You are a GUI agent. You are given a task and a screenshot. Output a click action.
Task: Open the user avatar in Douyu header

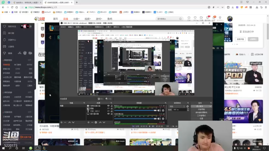coord(230,19)
